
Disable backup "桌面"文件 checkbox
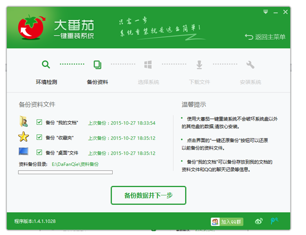click(x=40, y=153)
